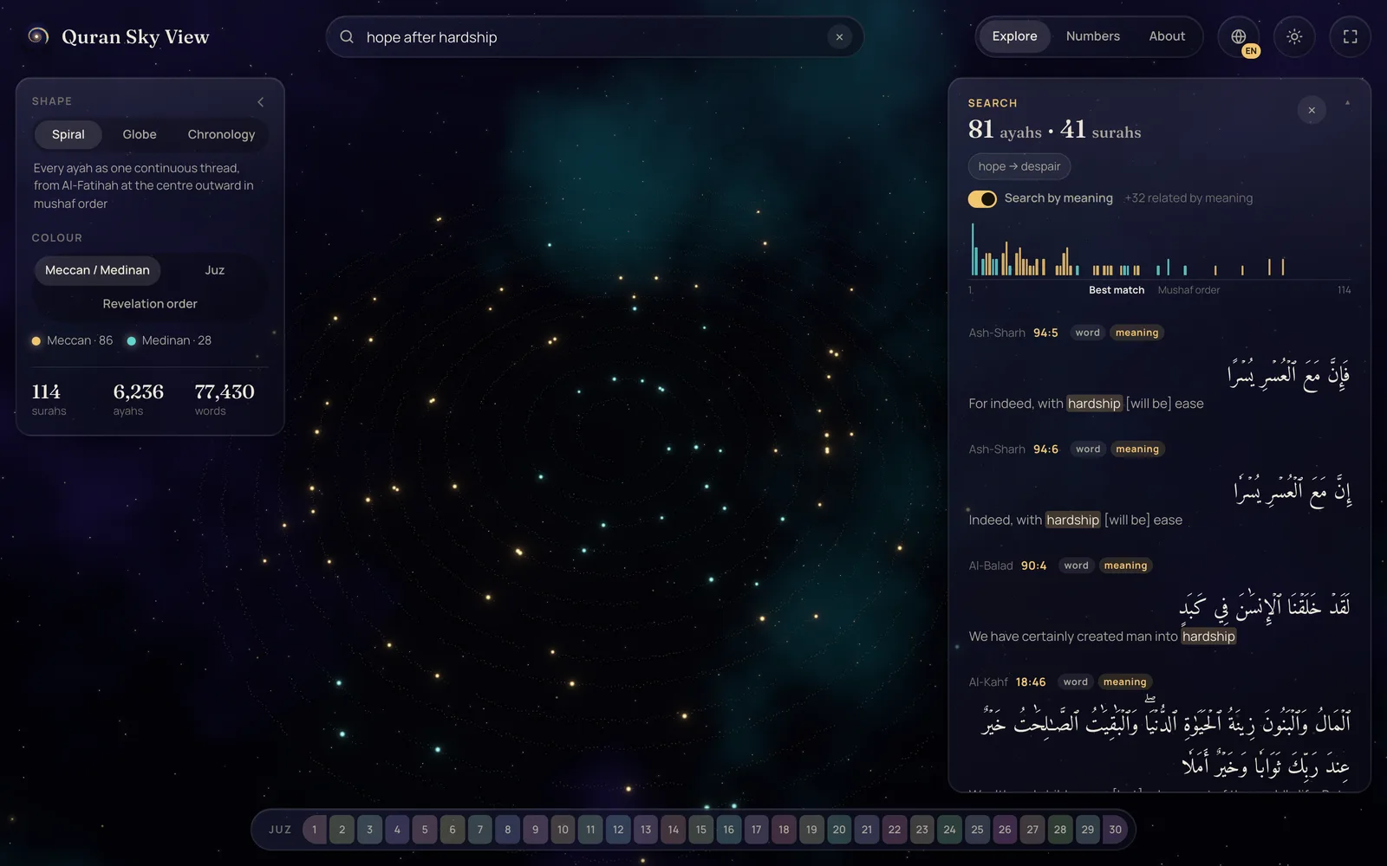Open the About tab
This screenshot has height=866, width=1387.
(x=1167, y=36)
